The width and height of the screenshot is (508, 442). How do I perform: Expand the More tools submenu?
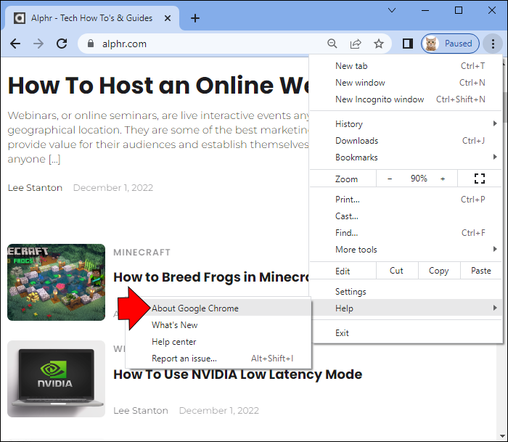tap(406, 250)
